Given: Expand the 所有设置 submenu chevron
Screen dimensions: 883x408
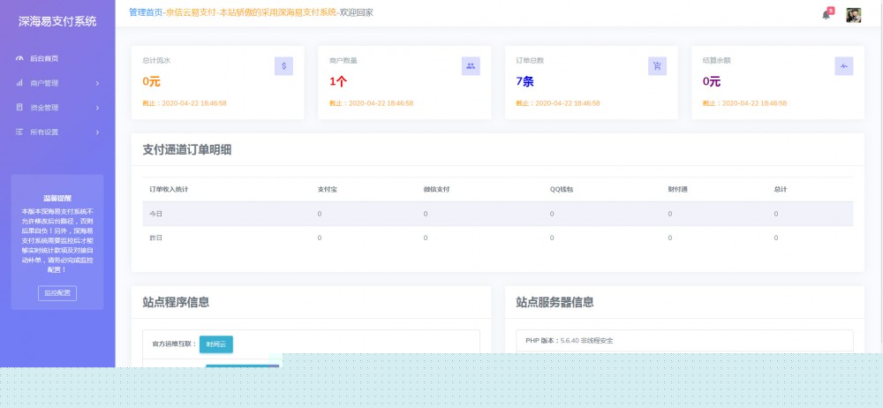Looking at the screenshot, I should coord(97,132).
